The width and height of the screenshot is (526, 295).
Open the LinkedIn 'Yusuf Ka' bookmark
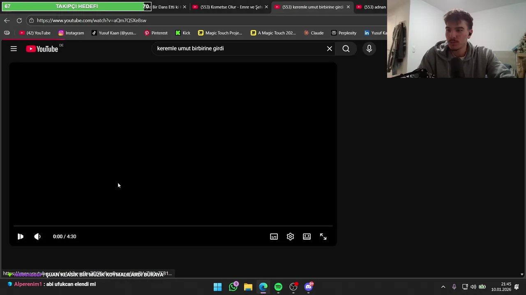tap(375, 33)
